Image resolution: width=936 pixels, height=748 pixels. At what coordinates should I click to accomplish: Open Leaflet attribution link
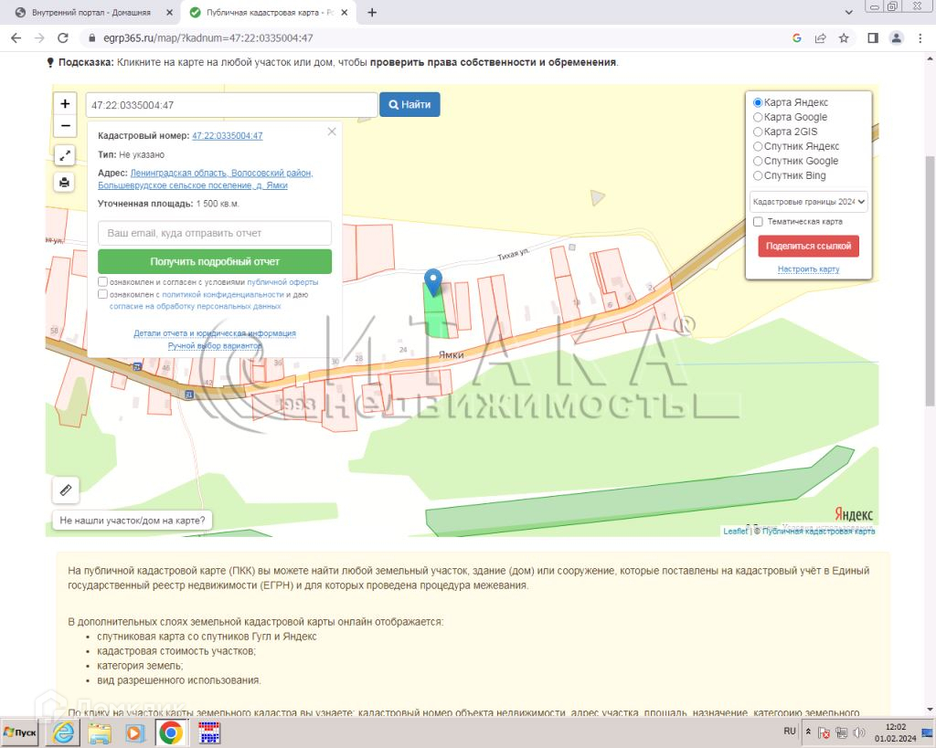[x=735, y=531]
